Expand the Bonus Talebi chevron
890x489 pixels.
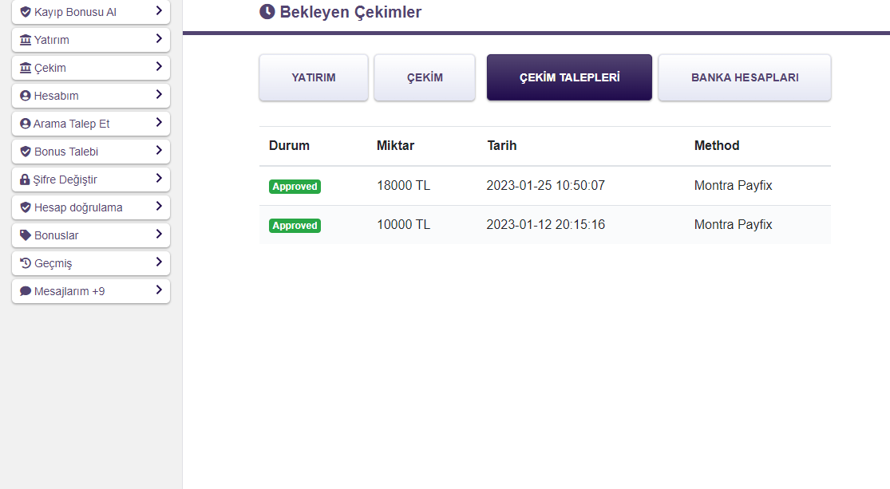click(x=159, y=150)
